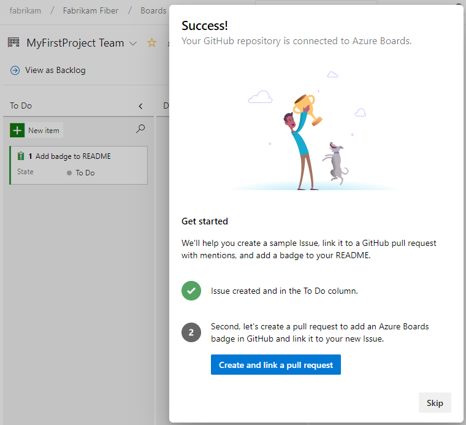This screenshot has height=425, width=466.
Task: Open the Fabrikam Fiber project breadcrumb
Action: [90, 10]
